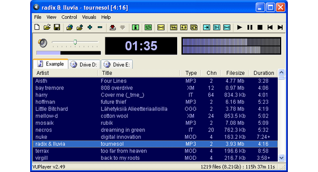
Task: Click the speaker volume icon
Action: pos(43,43)
